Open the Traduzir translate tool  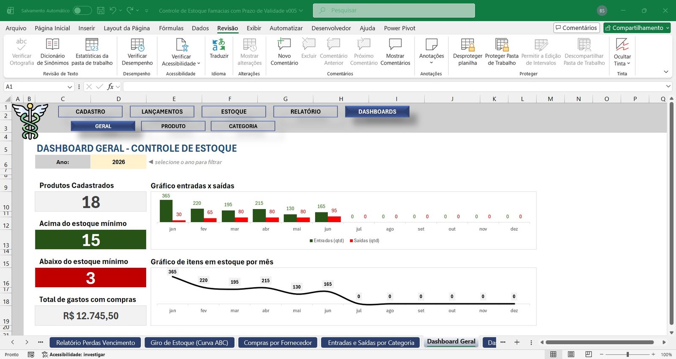click(219, 48)
